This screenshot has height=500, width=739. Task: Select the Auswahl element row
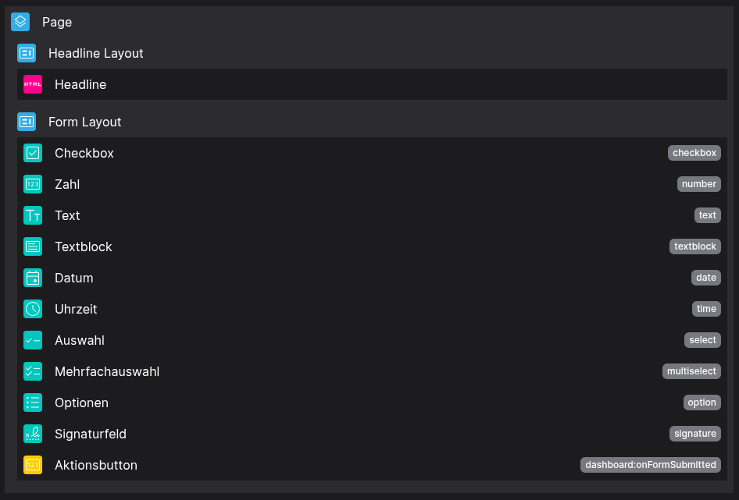click(80, 340)
